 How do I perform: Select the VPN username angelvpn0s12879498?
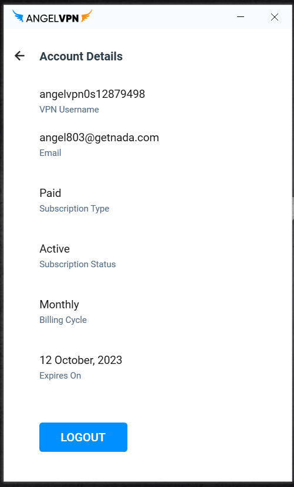tap(92, 94)
